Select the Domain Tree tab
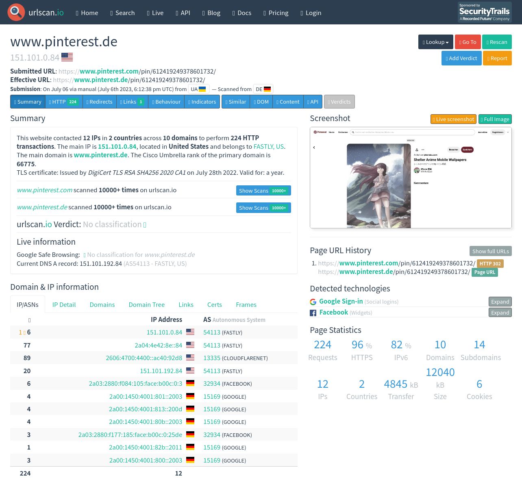This screenshot has height=480, width=522. coord(147,304)
